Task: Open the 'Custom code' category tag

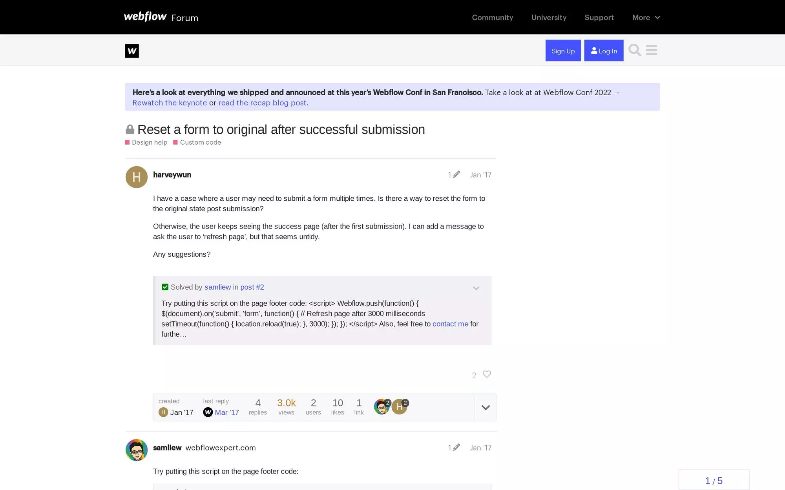Action: 200,142
